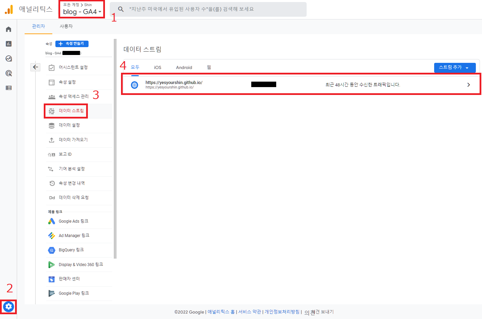
Task: Open the Configure table icon in sidebar
Action: [x=9, y=88]
